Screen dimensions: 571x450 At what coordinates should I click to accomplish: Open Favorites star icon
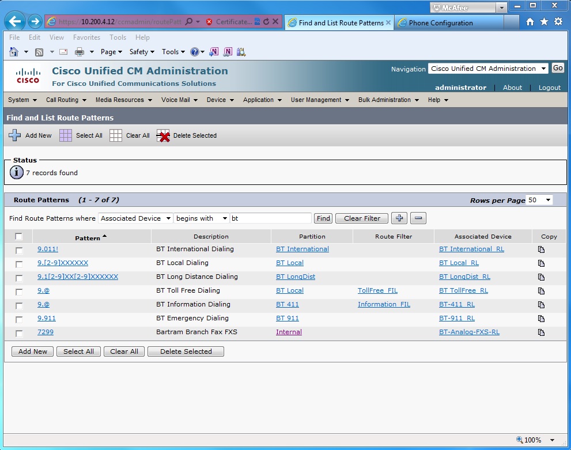click(544, 22)
